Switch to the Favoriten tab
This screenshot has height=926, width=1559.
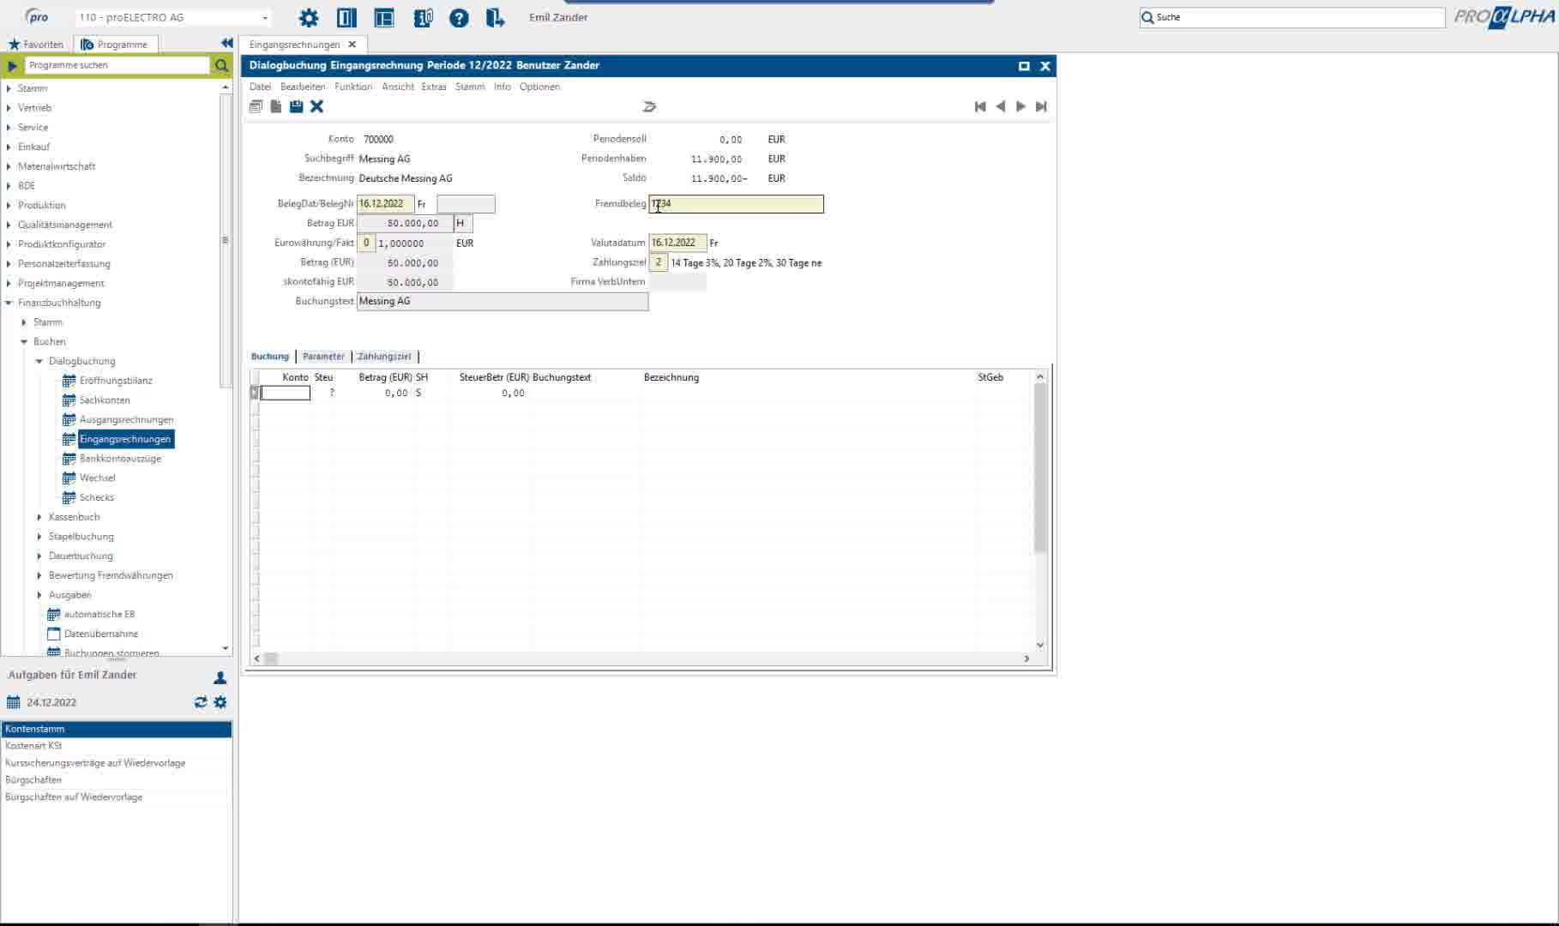click(x=36, y=45)
